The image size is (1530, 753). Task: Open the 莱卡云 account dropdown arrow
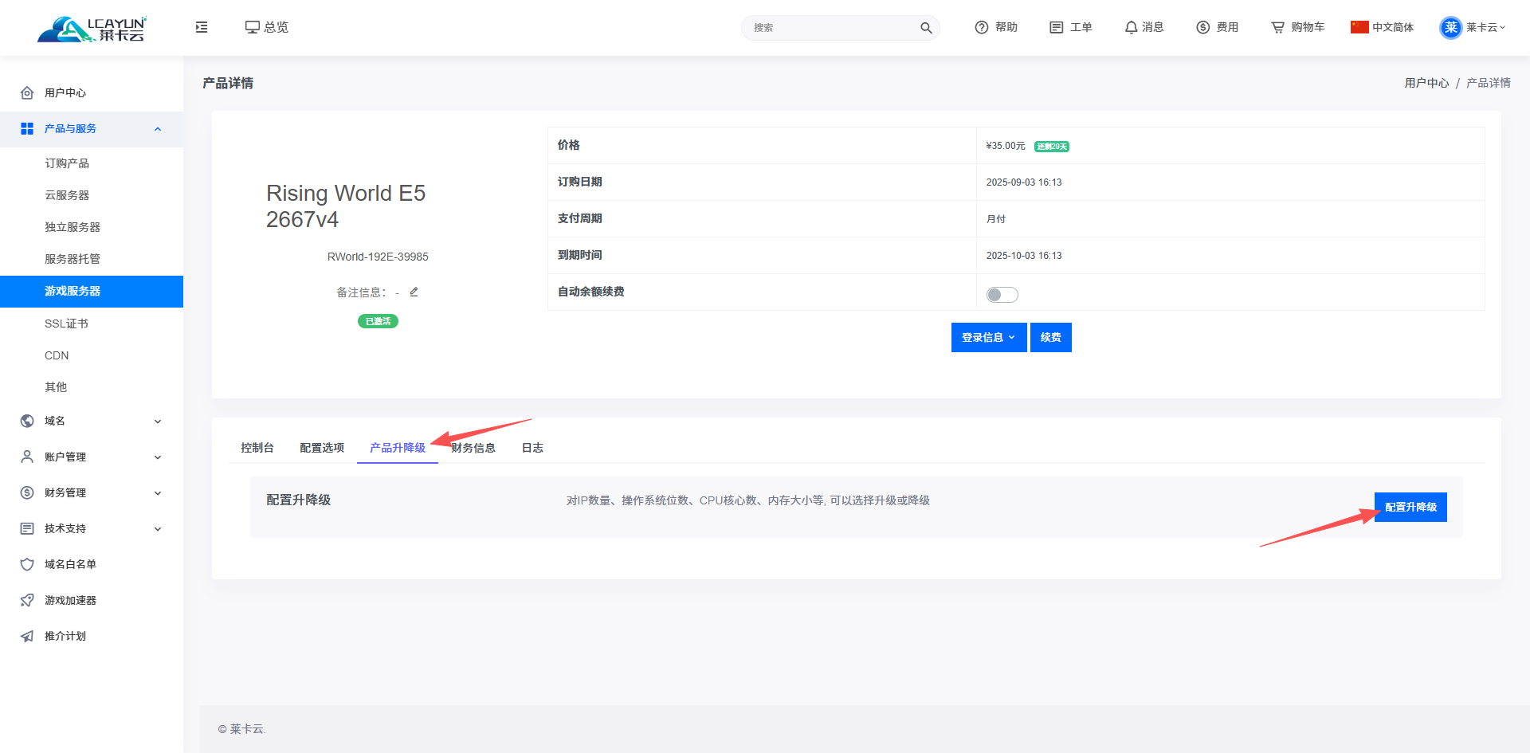pyautogui.click(x=1503, y=27)
